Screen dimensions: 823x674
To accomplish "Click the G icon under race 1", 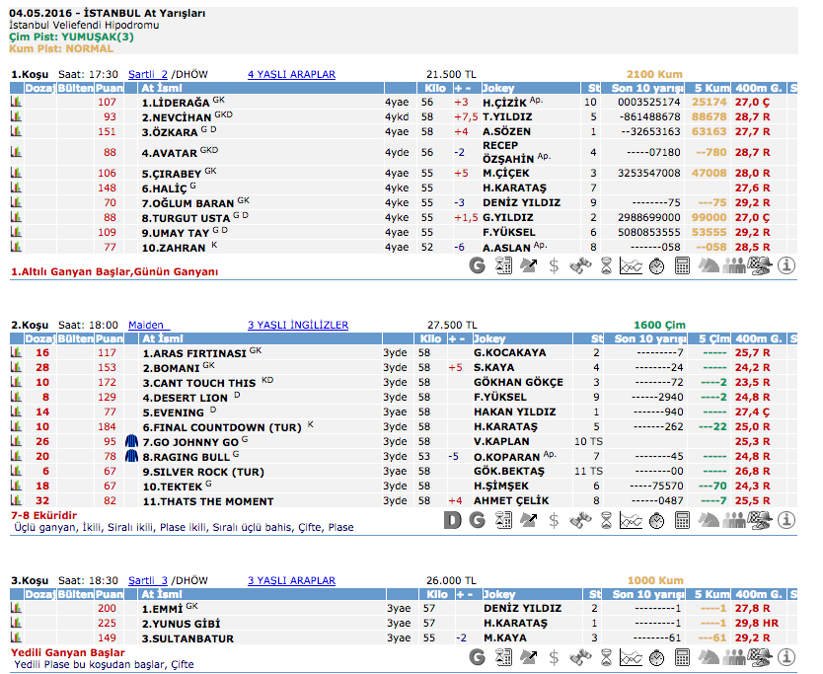I will (478, 264).
